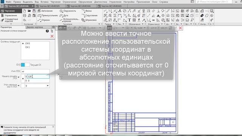
Task: Click the lightning bolt symbol icon
Action: (x=139, y=20)
